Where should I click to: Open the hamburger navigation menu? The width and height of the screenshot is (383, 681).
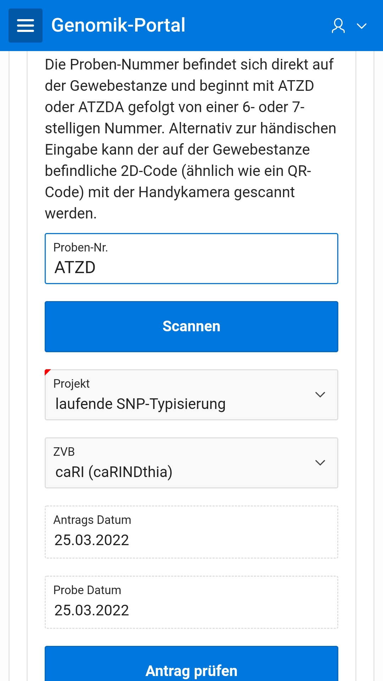click(26, 26)
